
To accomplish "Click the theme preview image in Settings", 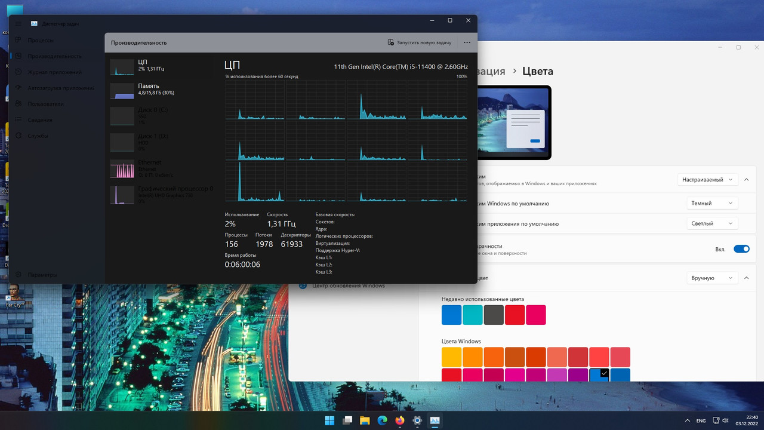I will point(515,122).
